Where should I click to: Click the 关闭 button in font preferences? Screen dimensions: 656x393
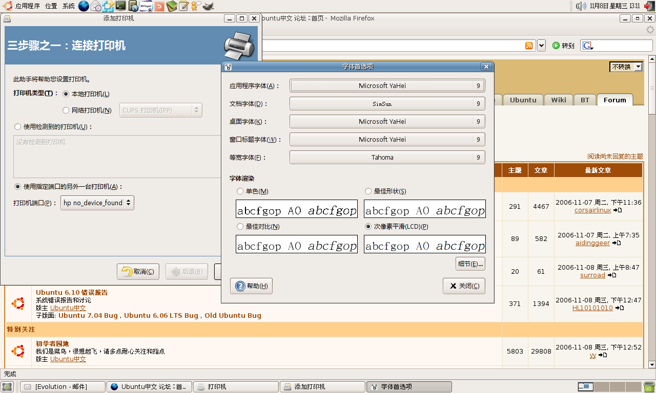(464, 286)
